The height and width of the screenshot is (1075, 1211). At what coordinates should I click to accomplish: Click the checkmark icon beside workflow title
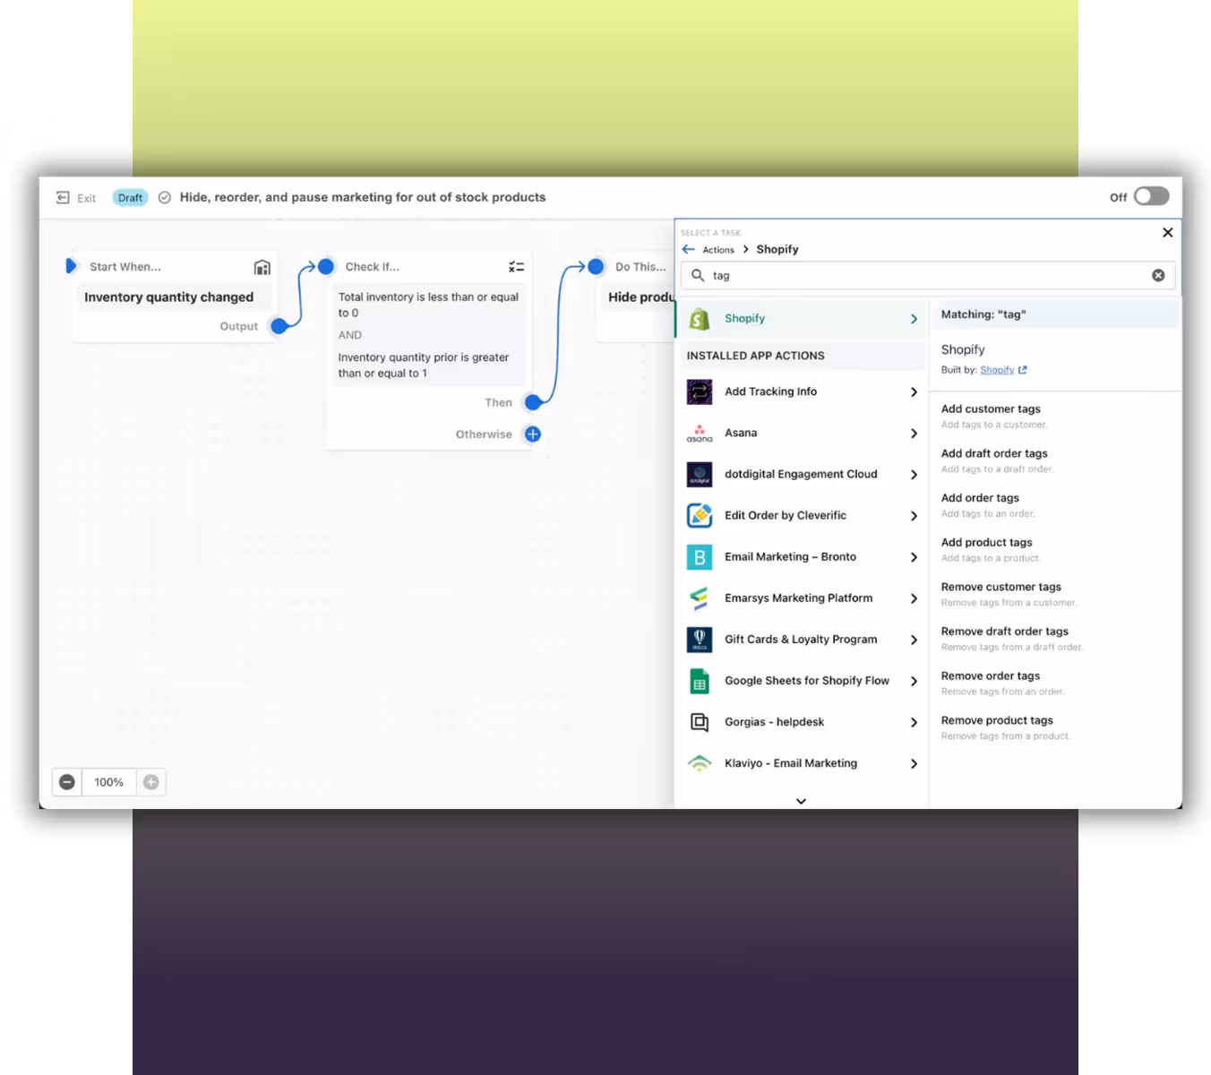click(x=165, y=198)
